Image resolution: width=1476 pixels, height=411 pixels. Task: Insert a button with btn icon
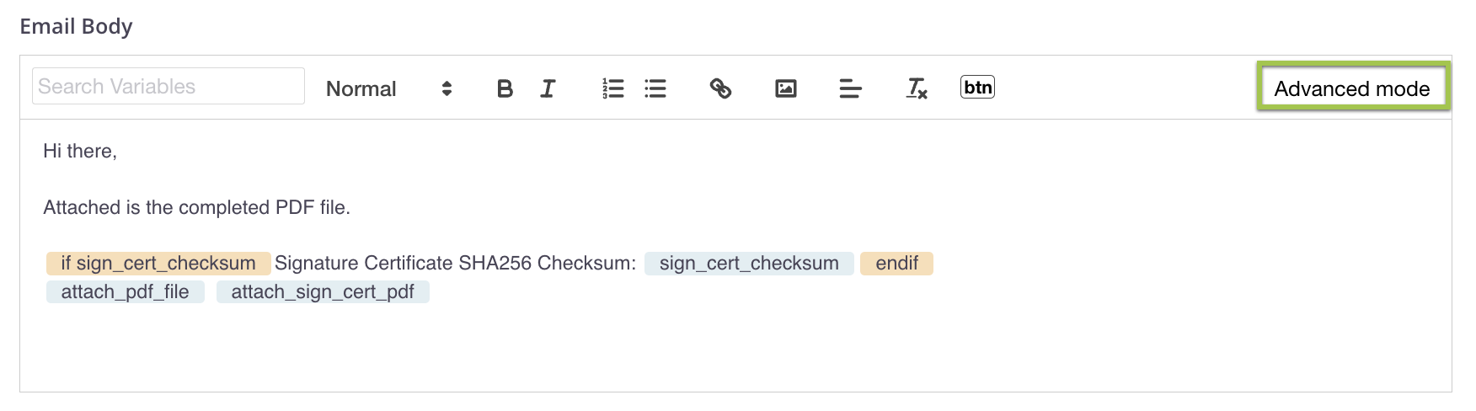click(x=977, y=87)
